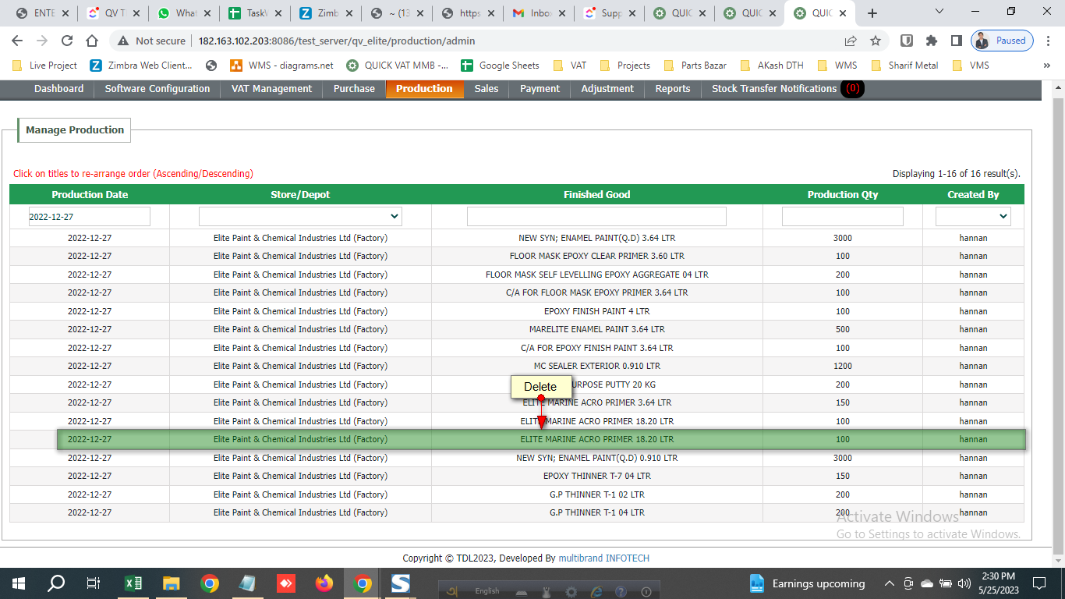Click the FLOOR MASK EPOXY CLEAR PRIMER row
Viewport: 1065px width, 599px height.
click(517, 256)
